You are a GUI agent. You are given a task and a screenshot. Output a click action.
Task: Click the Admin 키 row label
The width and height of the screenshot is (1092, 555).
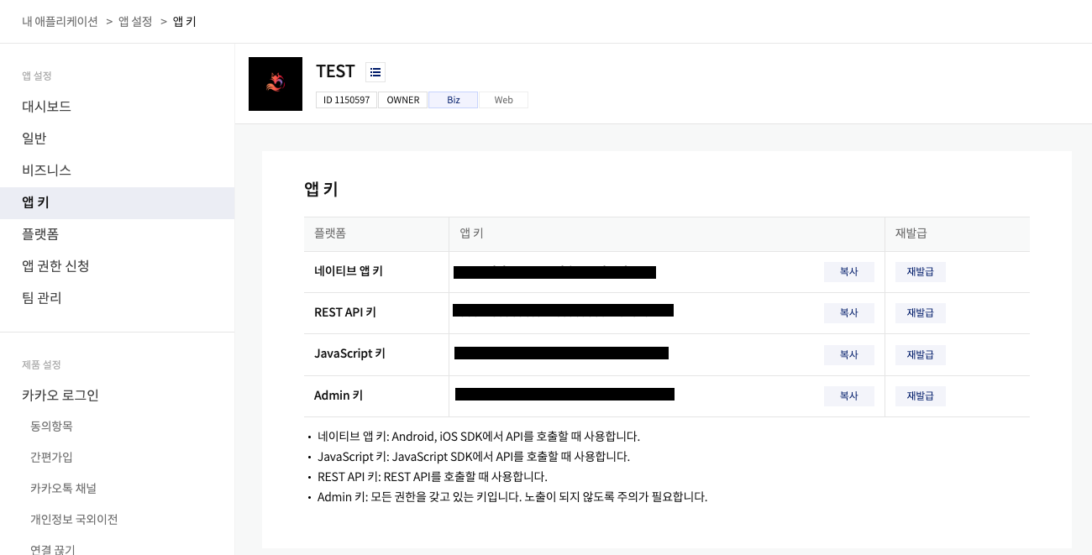point(339,395)
